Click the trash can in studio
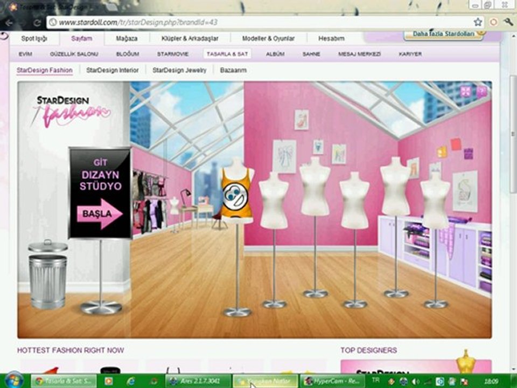517x388 pixels. [48, 274]
